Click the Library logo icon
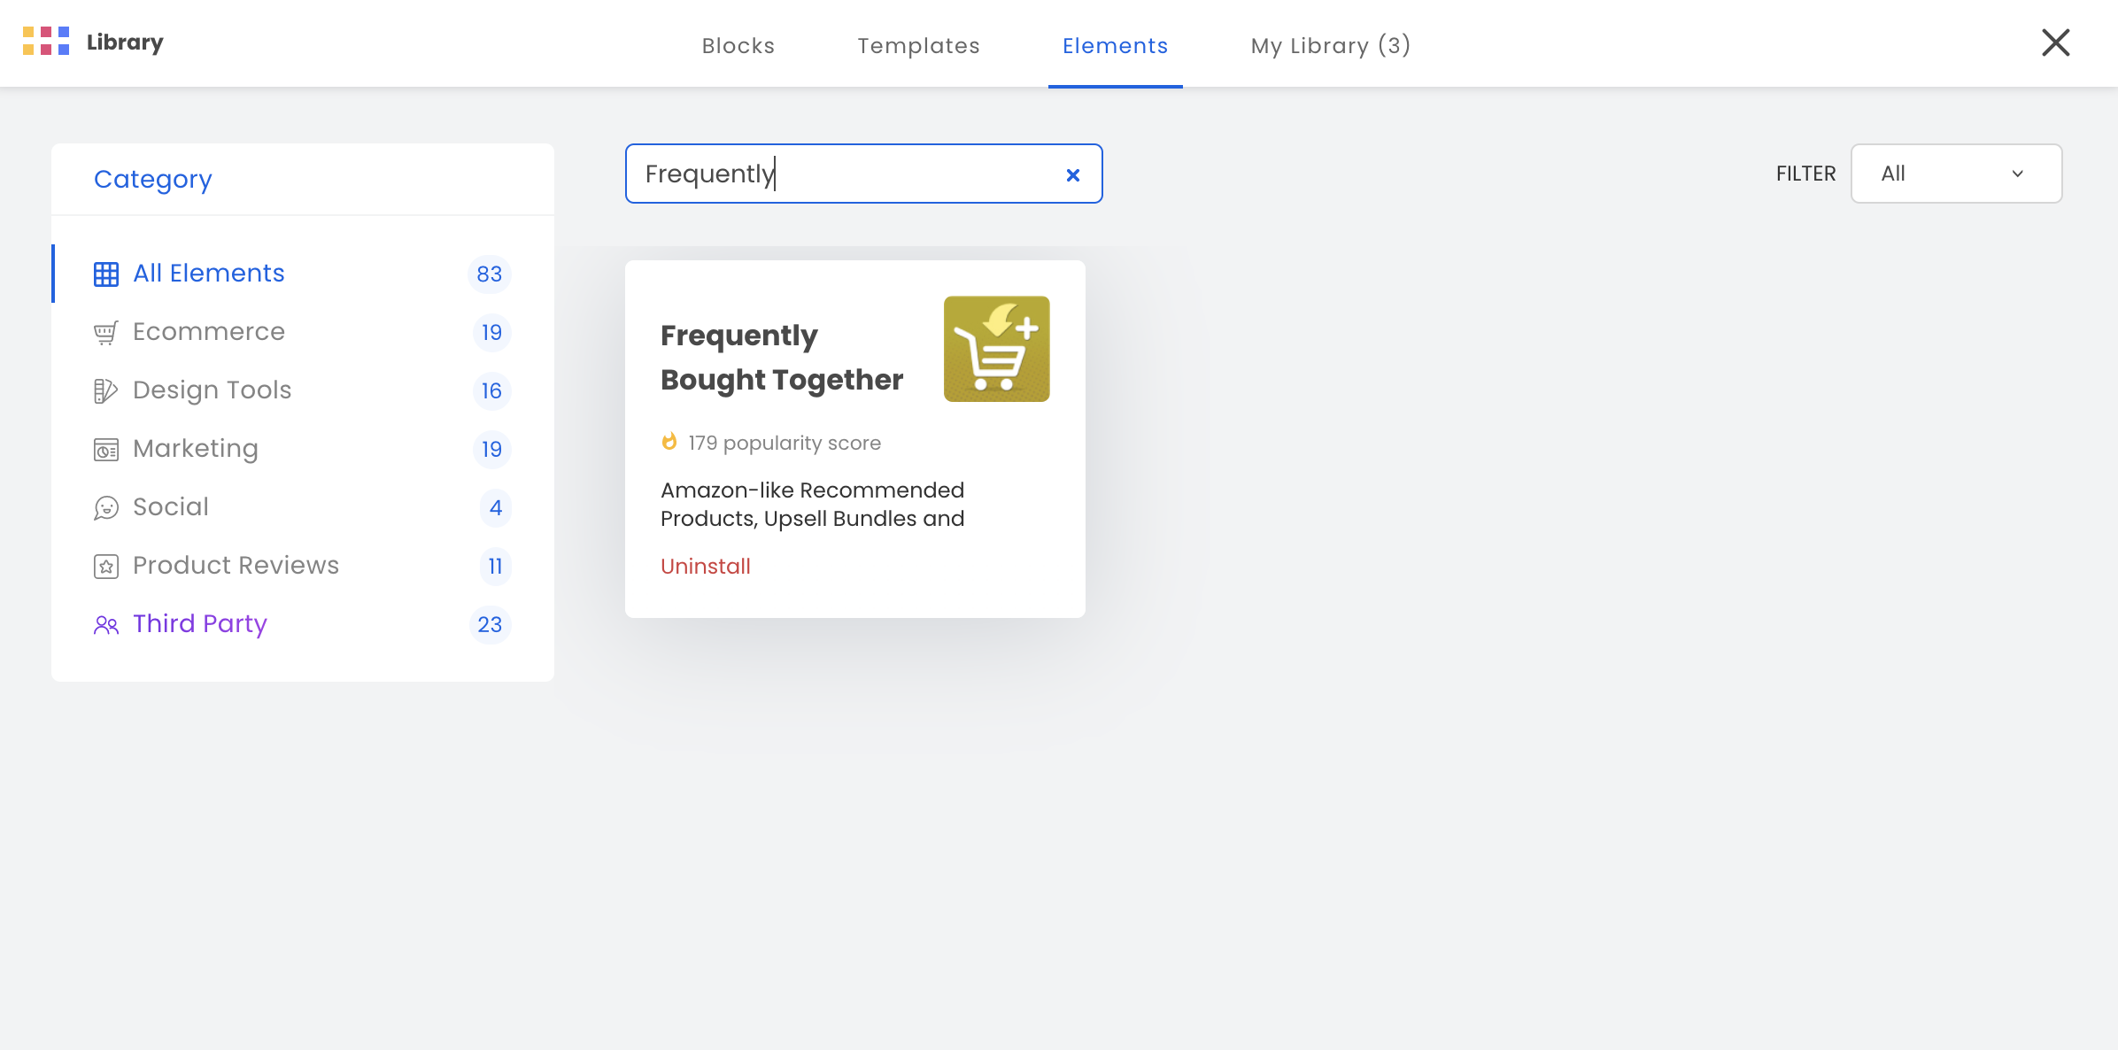2118x1050 pixels. (x=46, y=42)
